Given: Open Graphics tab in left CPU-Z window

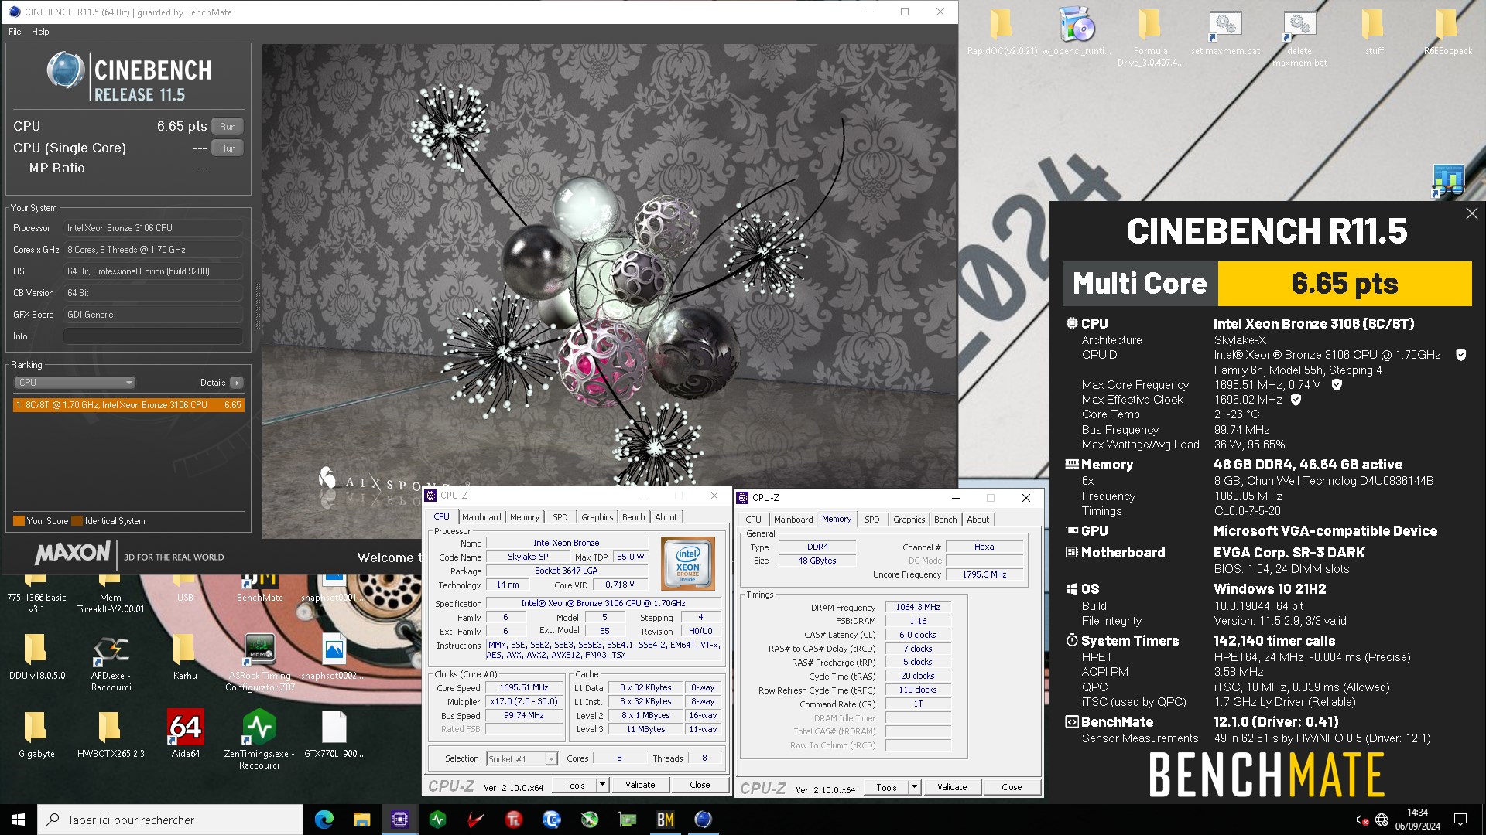Looking at the screenshot, I should pos(597,517).
